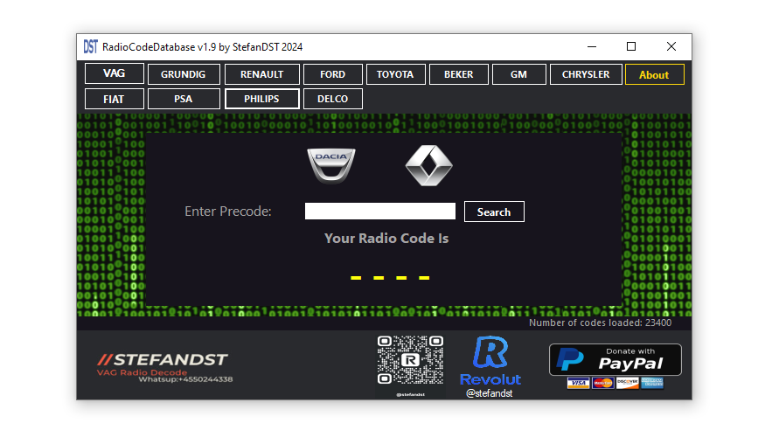Click the Enter Precode input field
Viewport: 772px width, 444px height.
pos(380,212)
